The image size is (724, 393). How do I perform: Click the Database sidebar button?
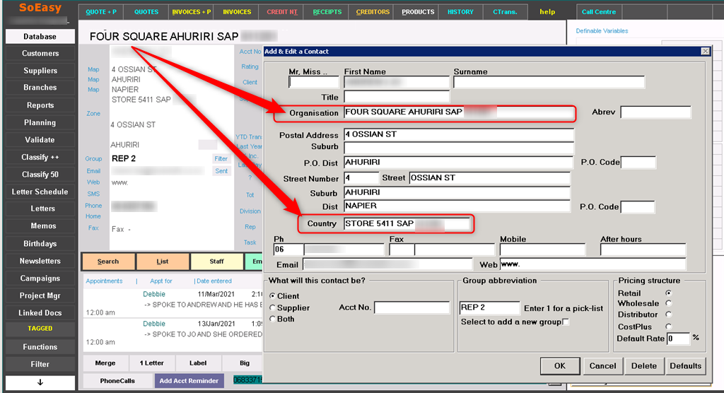pos(40,37)
